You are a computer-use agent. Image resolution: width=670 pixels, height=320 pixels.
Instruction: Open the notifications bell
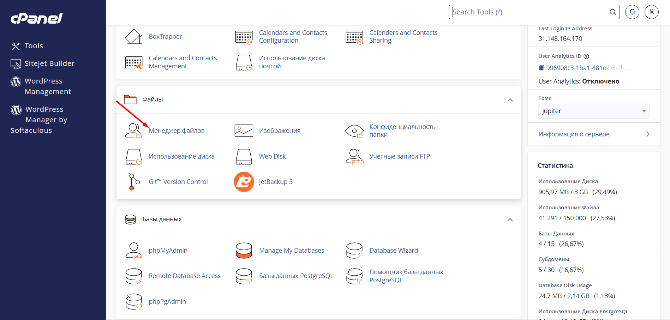tap(632, 12)
